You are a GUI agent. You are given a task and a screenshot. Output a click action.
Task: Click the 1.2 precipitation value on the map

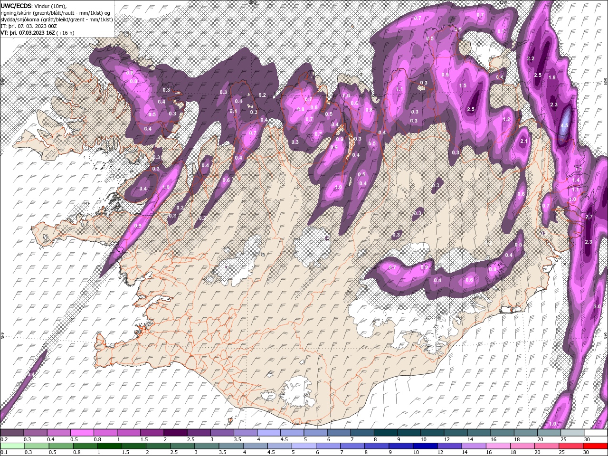(506, 120)
